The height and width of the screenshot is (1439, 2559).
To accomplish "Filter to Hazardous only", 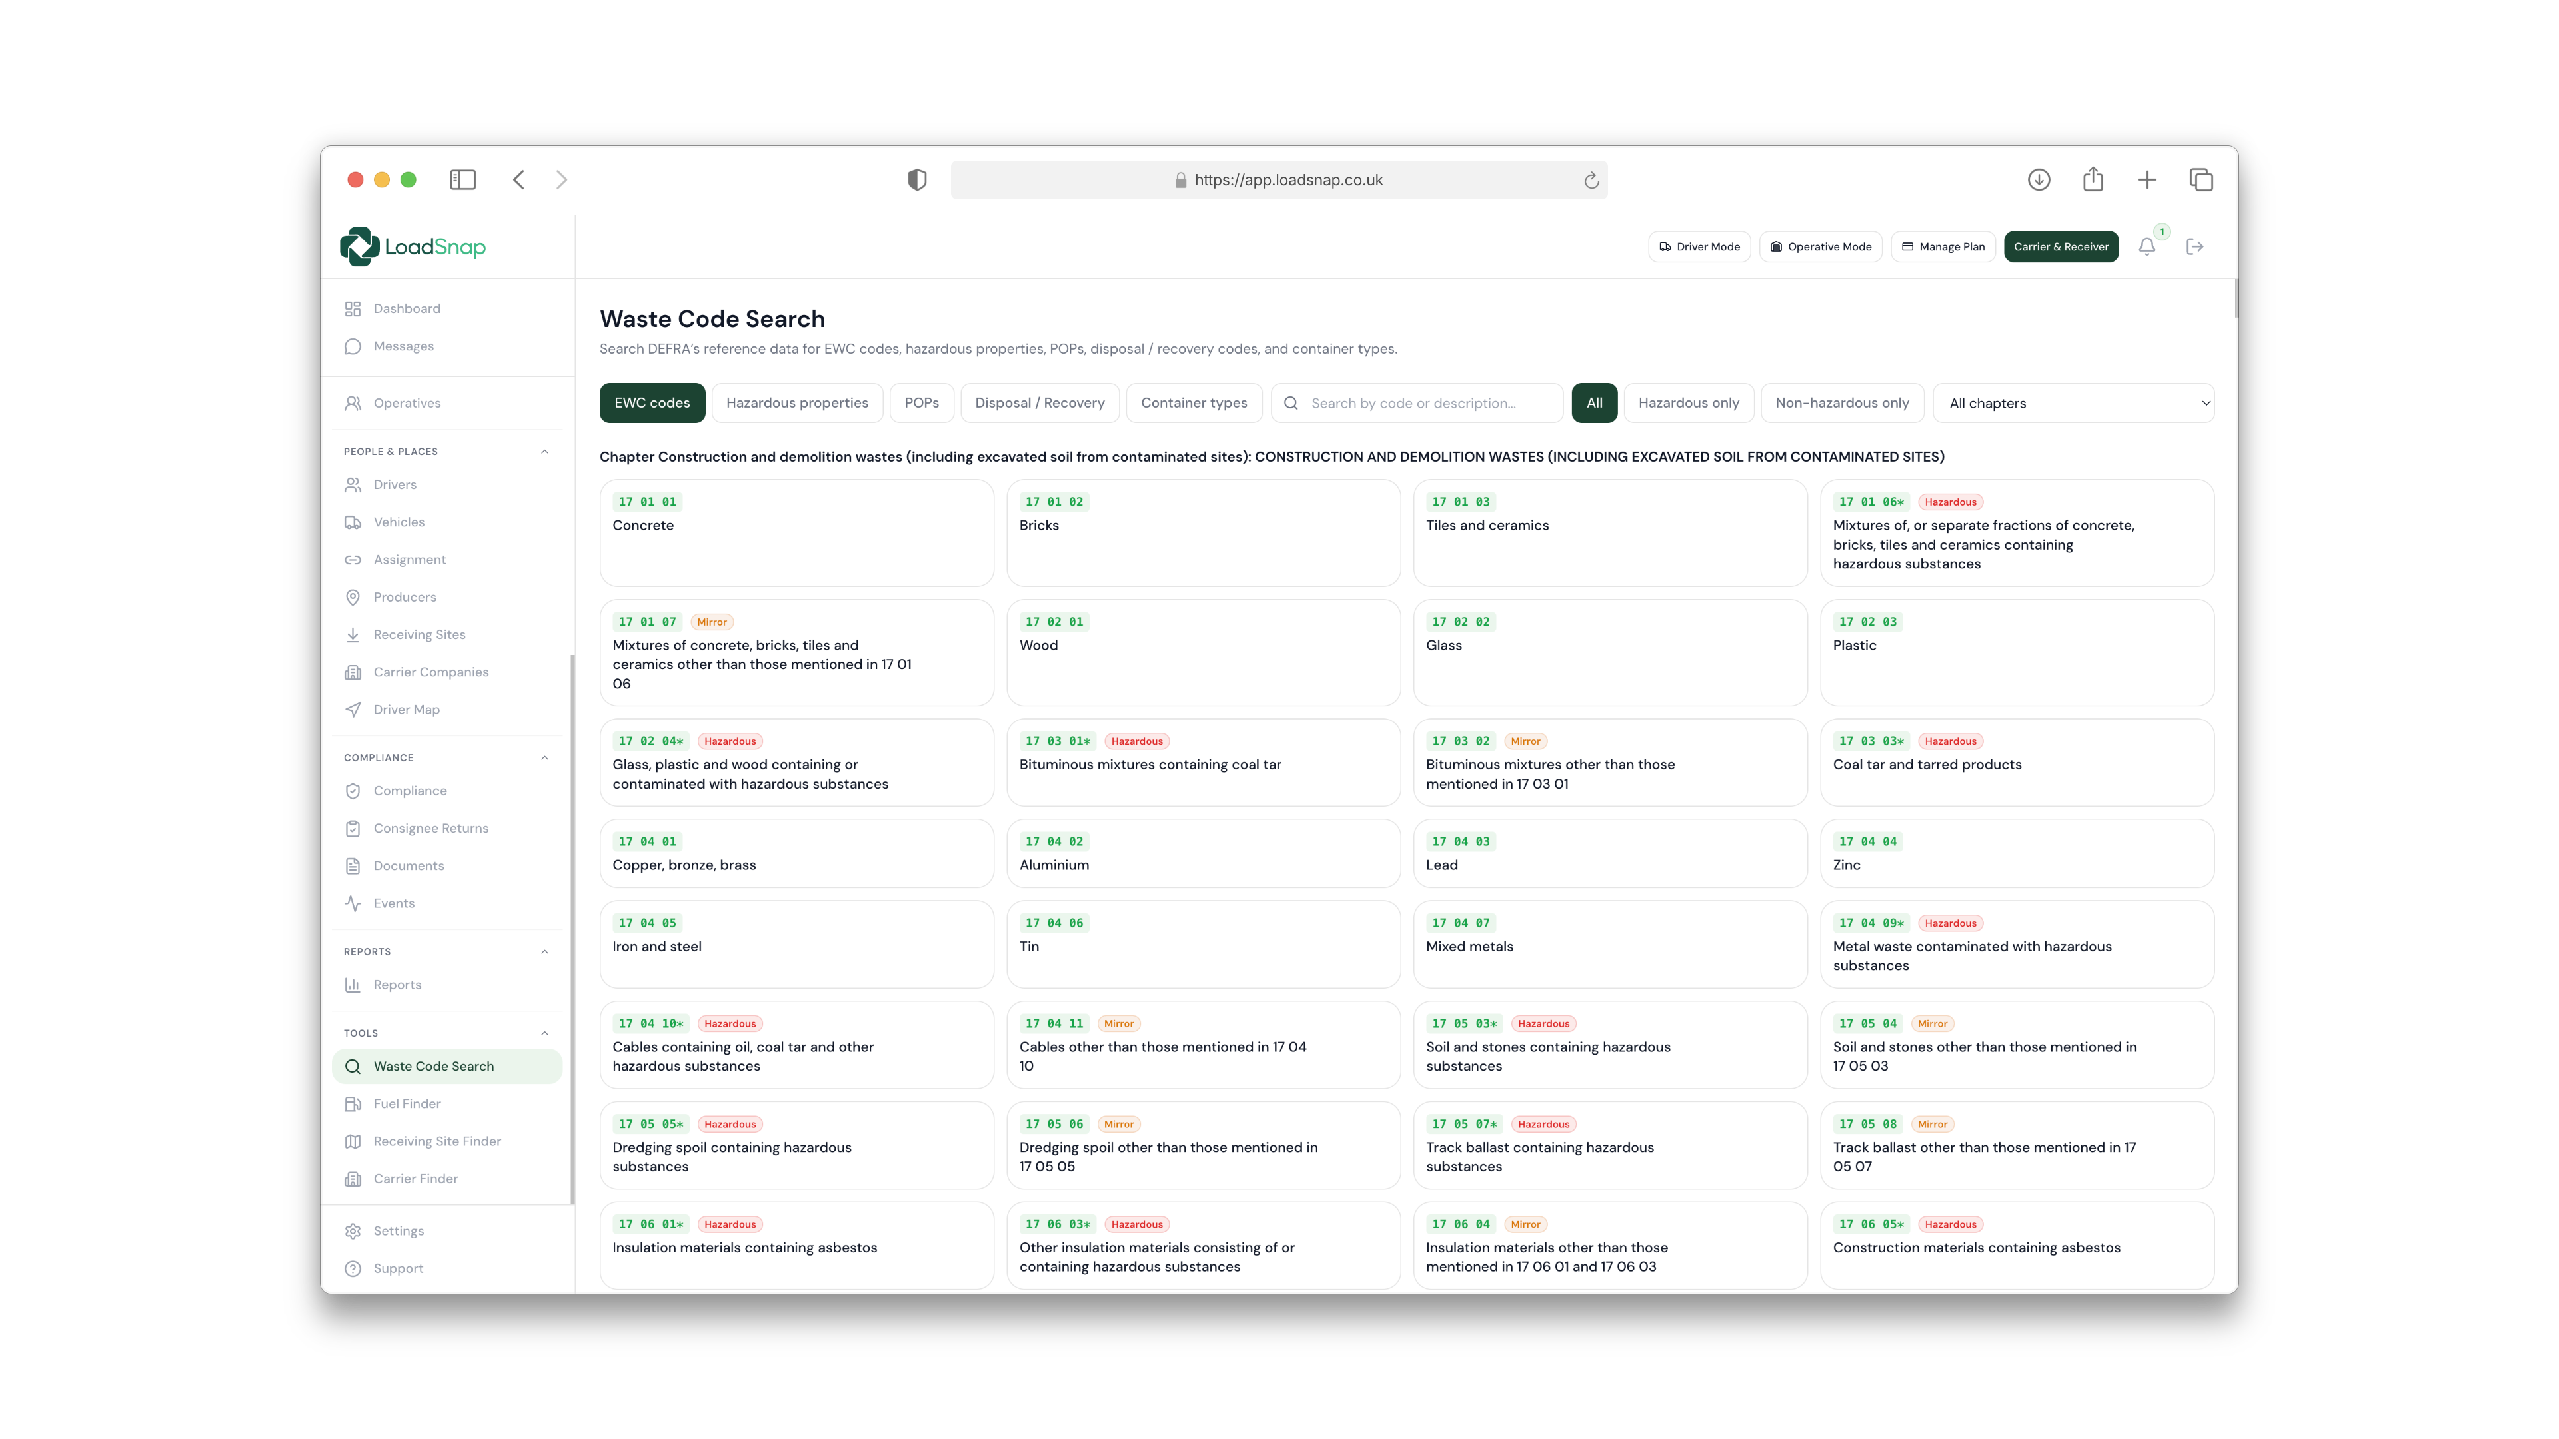I will point(1689,403).
